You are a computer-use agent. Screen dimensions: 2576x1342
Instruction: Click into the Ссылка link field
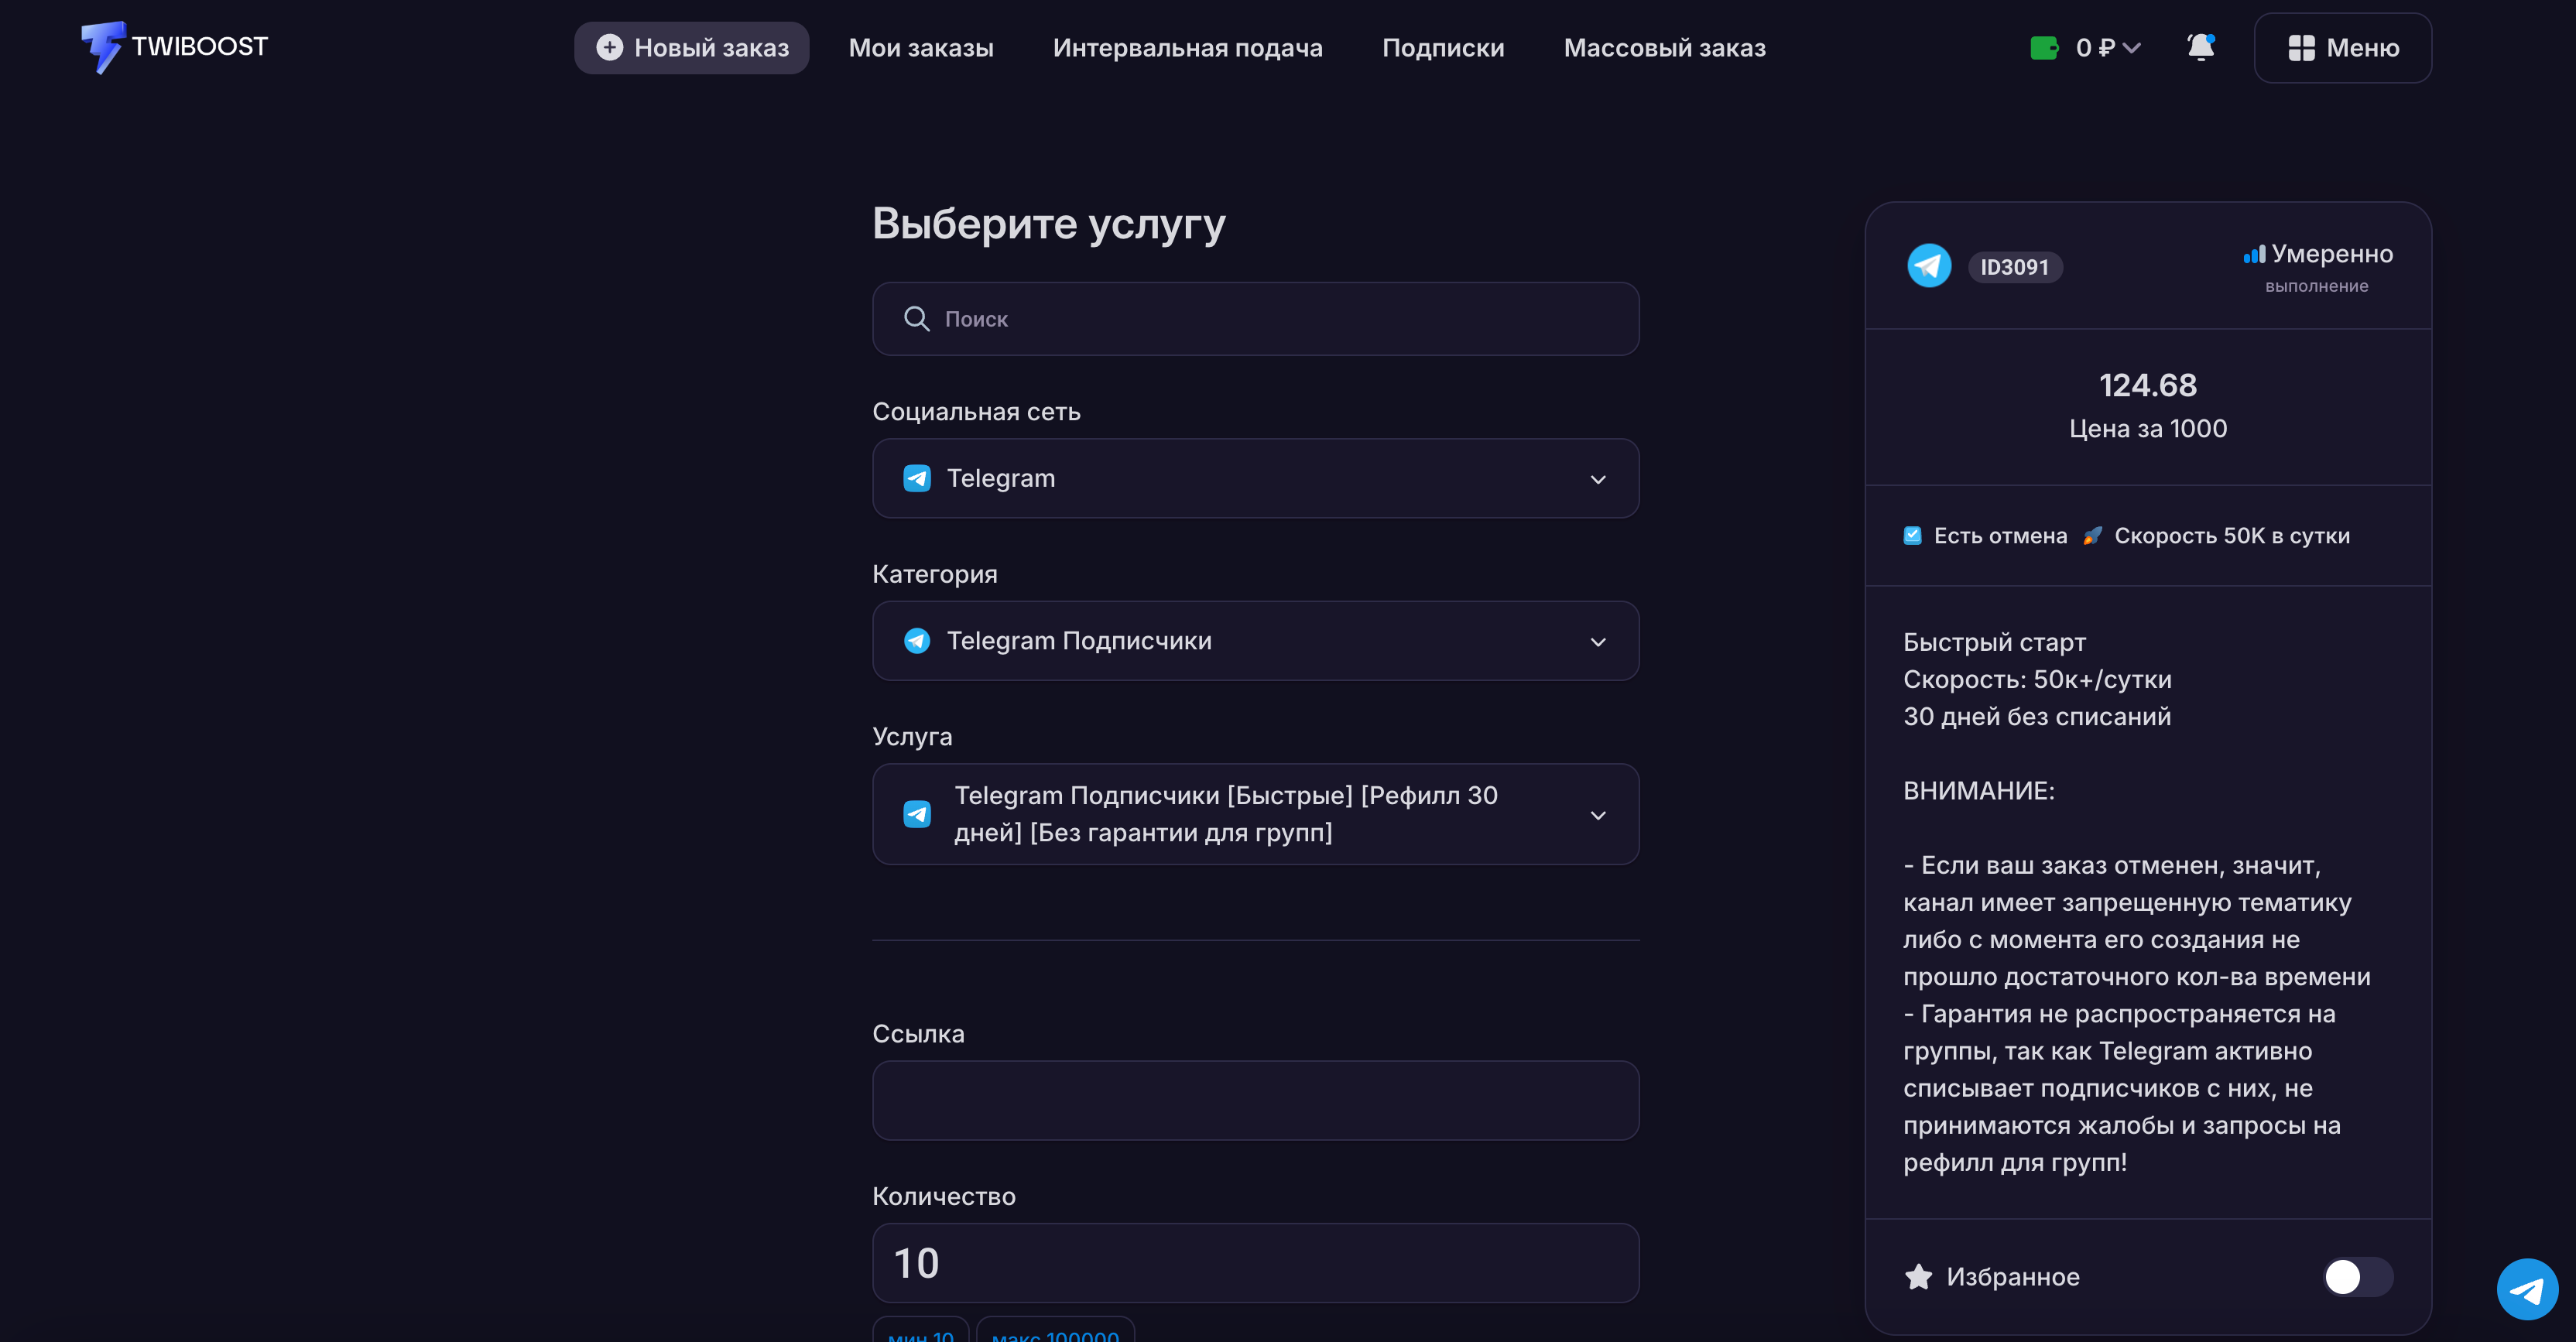pos(1255,1100)
